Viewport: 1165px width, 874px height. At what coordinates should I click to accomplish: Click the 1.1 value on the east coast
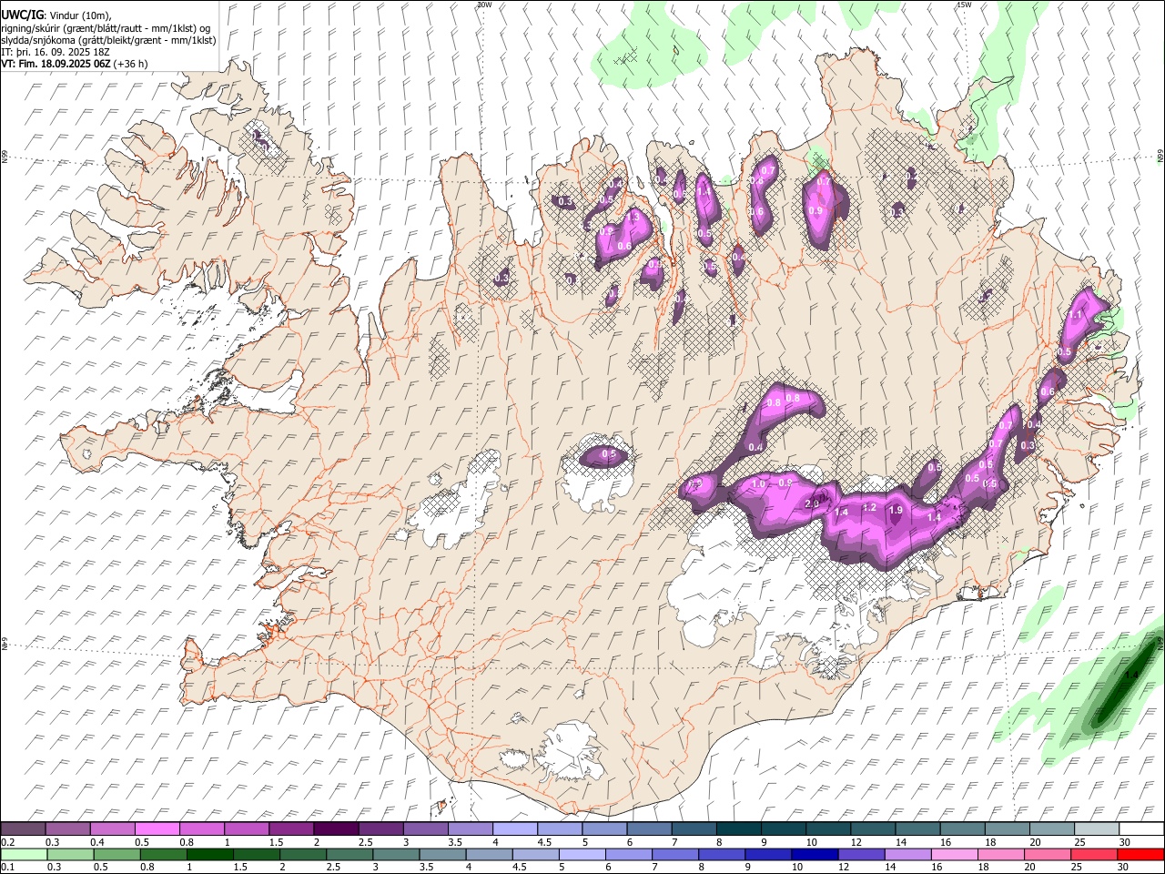pos(1075,315)
